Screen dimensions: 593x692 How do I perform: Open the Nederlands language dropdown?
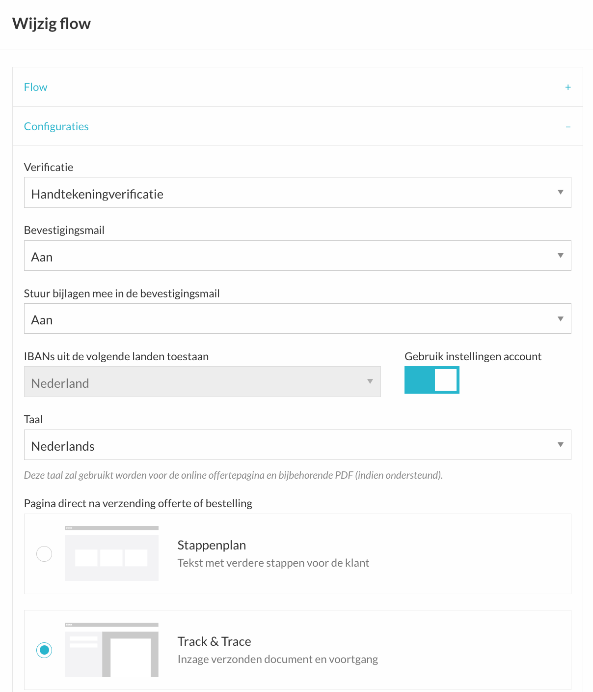pos(297,445)
